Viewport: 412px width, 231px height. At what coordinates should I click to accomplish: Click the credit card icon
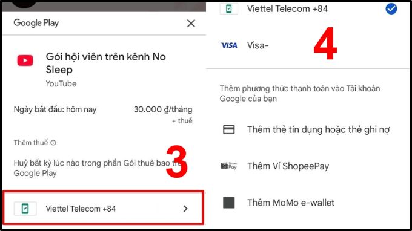pyautogui.click(x=229, y=129)
